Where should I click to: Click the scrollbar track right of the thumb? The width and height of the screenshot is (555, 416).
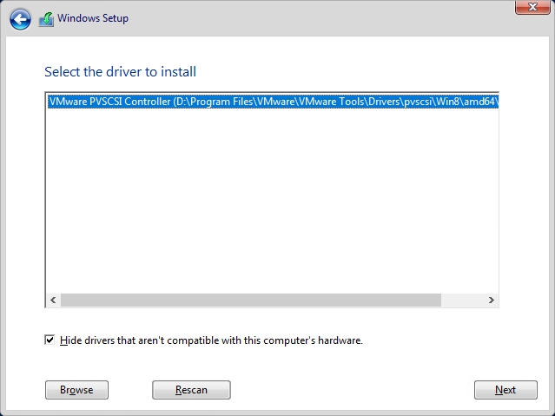[462, 300]
